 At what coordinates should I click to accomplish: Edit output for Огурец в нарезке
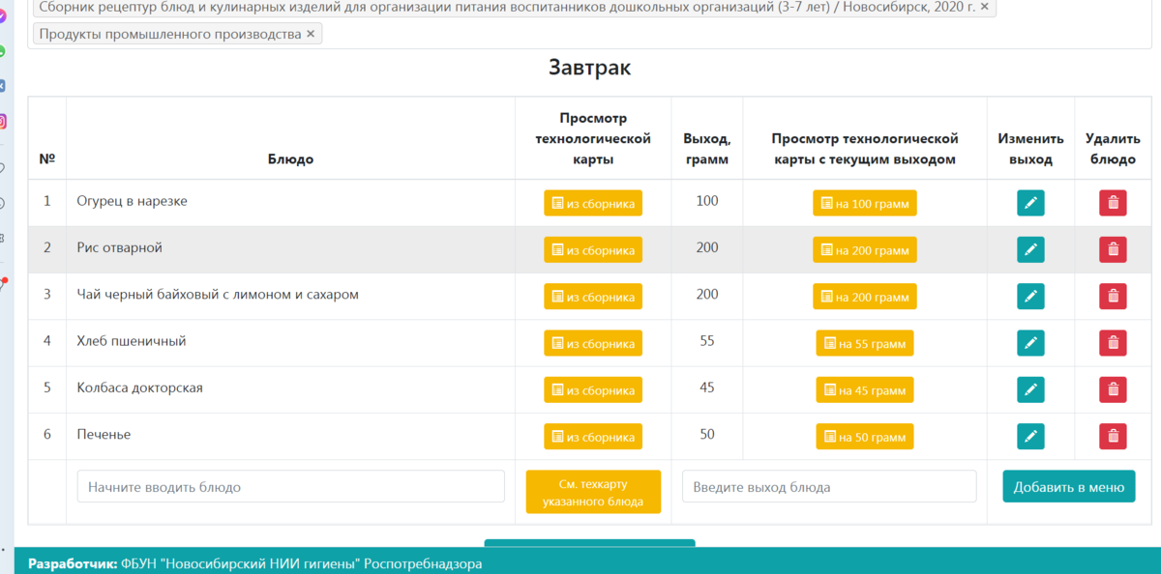click(1030, 203)
